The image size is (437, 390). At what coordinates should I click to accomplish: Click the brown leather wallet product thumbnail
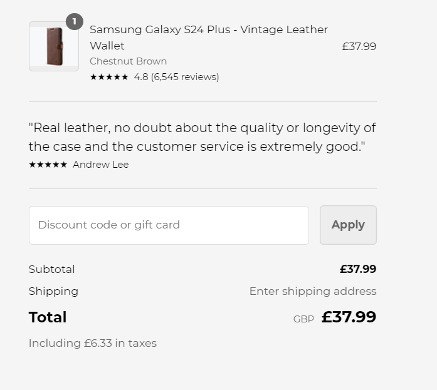tap(54, 46)
